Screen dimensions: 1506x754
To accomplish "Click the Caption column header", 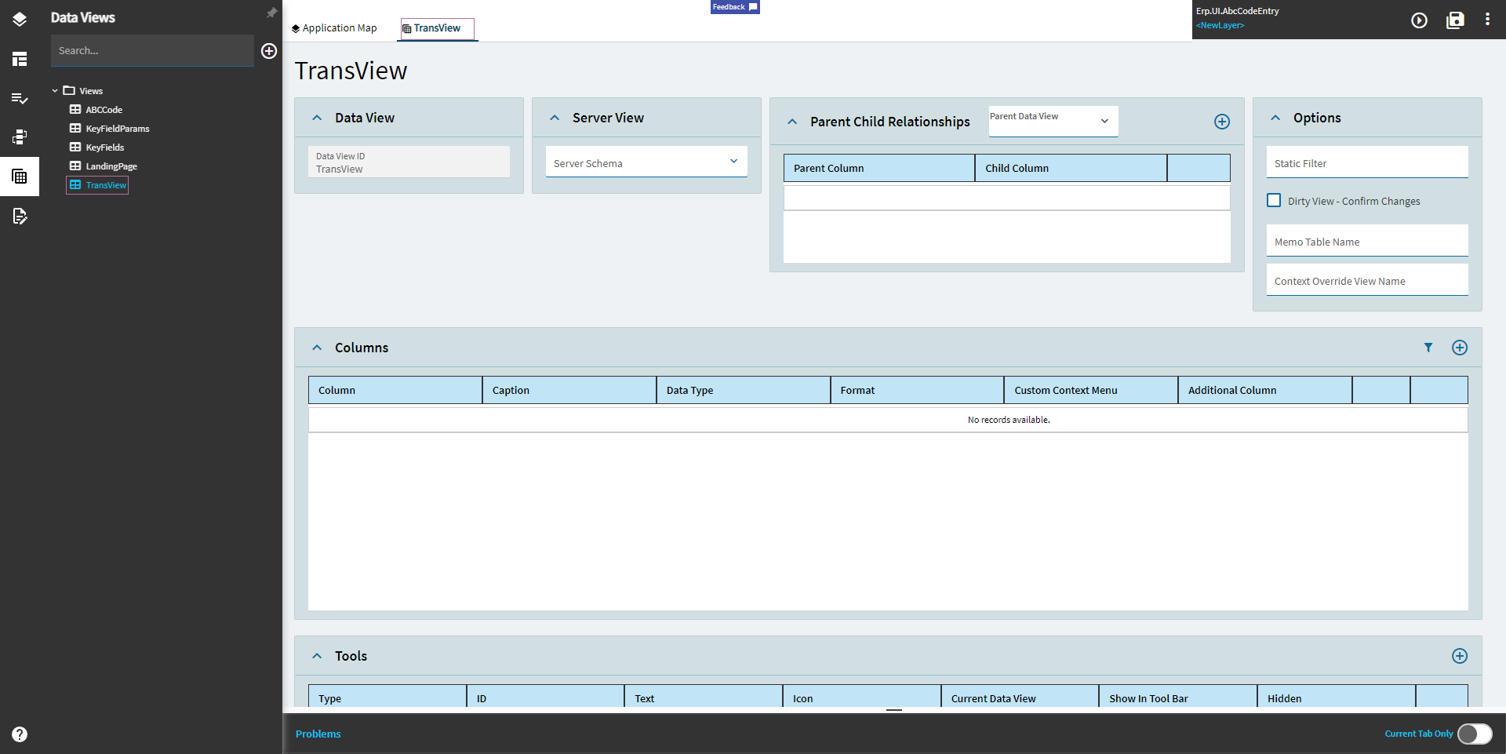I will click(x=569, y=390).
